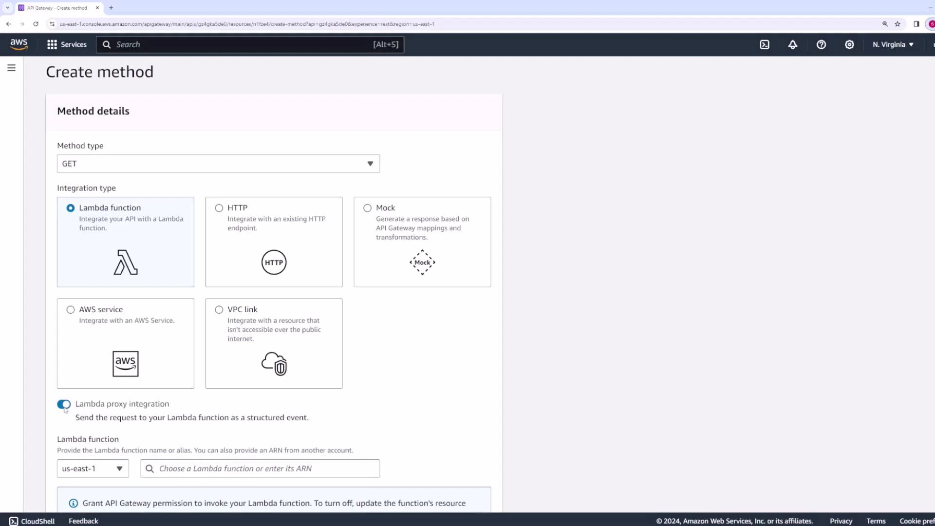
Task: Click the AWS home logo
Action: point(19,44)
